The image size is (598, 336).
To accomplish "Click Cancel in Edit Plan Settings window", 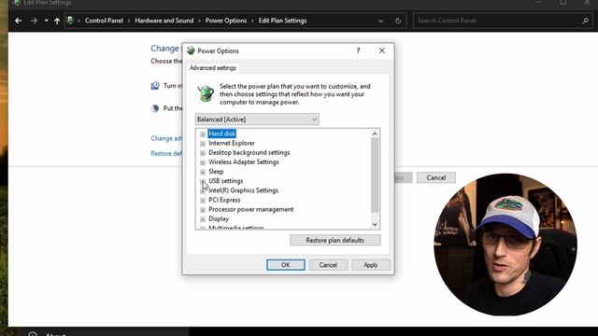I will click(x=436, y=177).
